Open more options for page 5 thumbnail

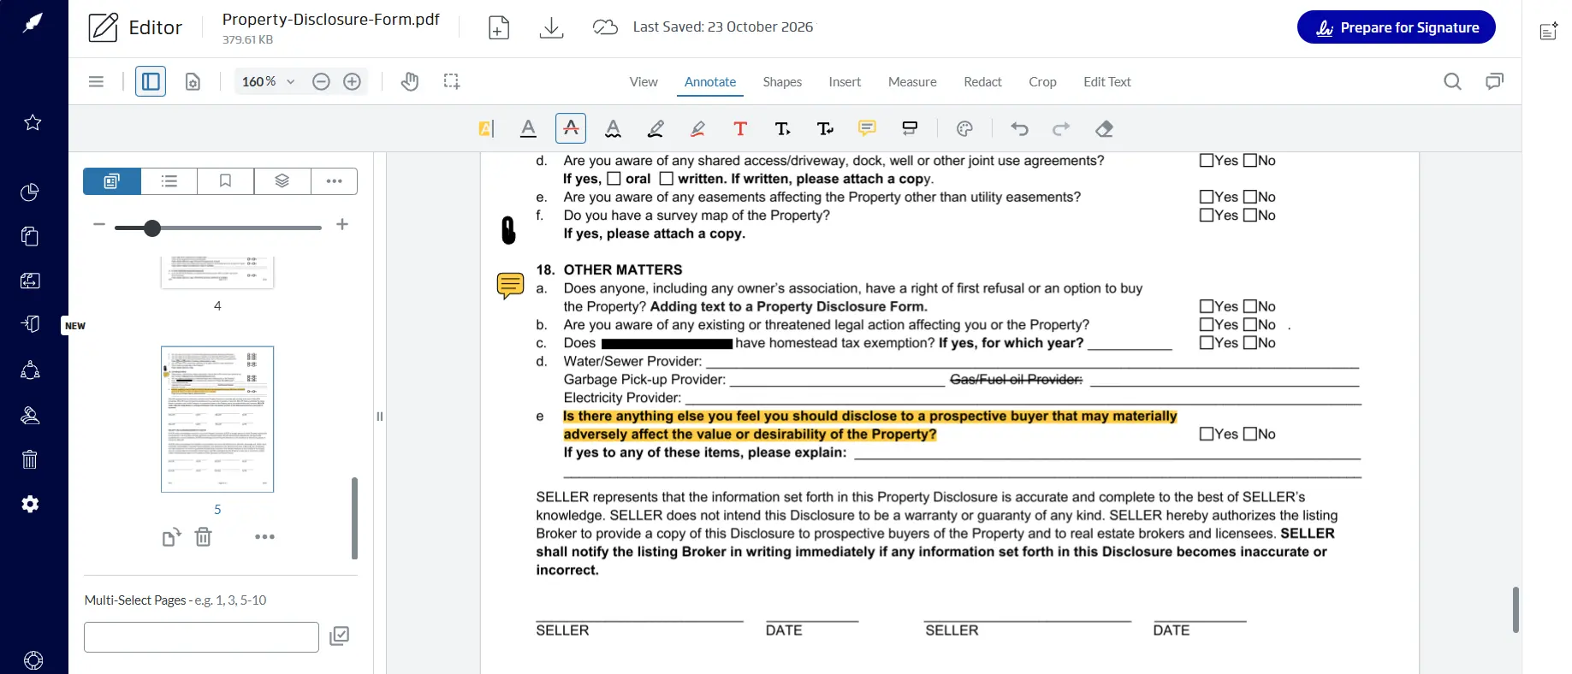coord(264,537)
